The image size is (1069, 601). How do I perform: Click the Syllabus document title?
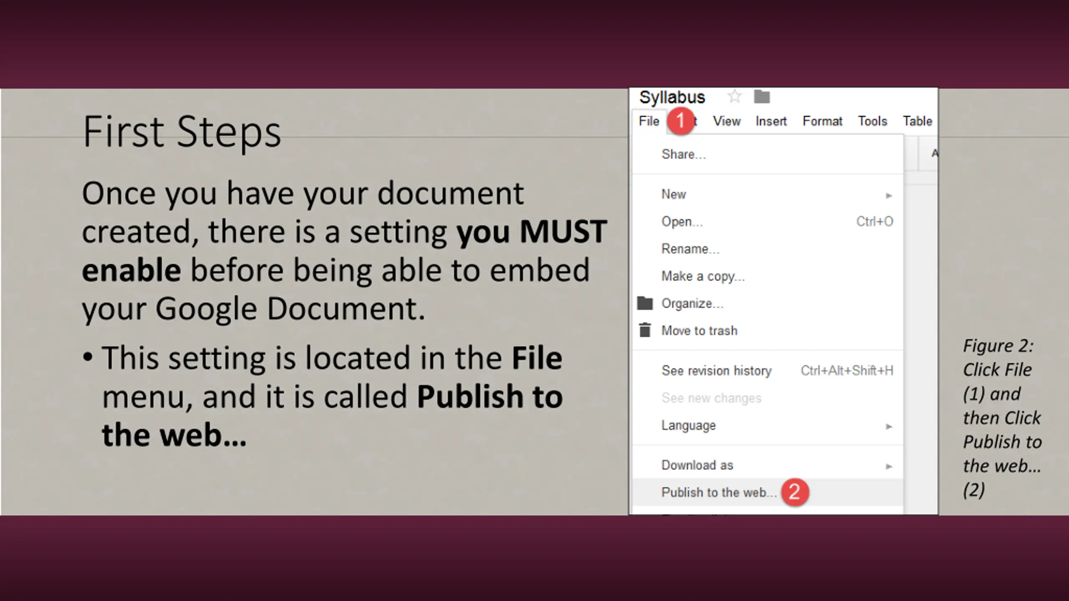tap(672, 97)
